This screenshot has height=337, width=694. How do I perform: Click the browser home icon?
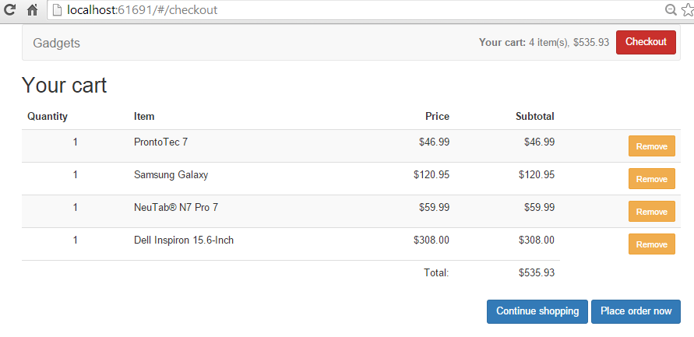(x=33, y=10)
